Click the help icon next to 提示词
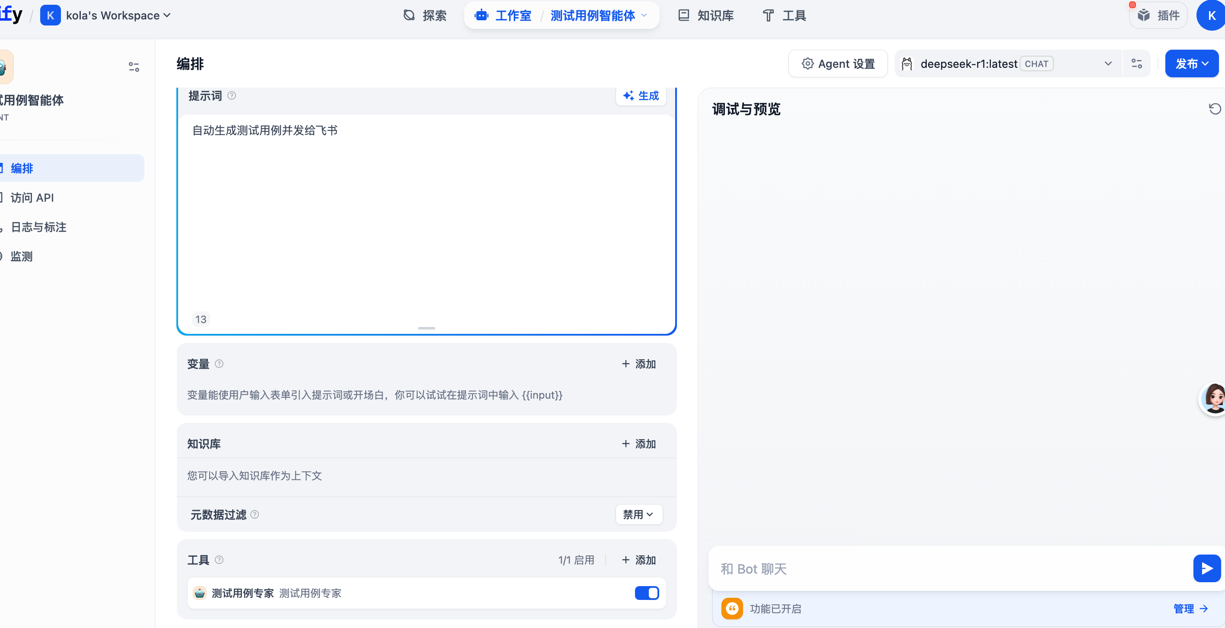The height and width of the screenshot is (628, 1225). pyautogui.click(x=232, y=96)
